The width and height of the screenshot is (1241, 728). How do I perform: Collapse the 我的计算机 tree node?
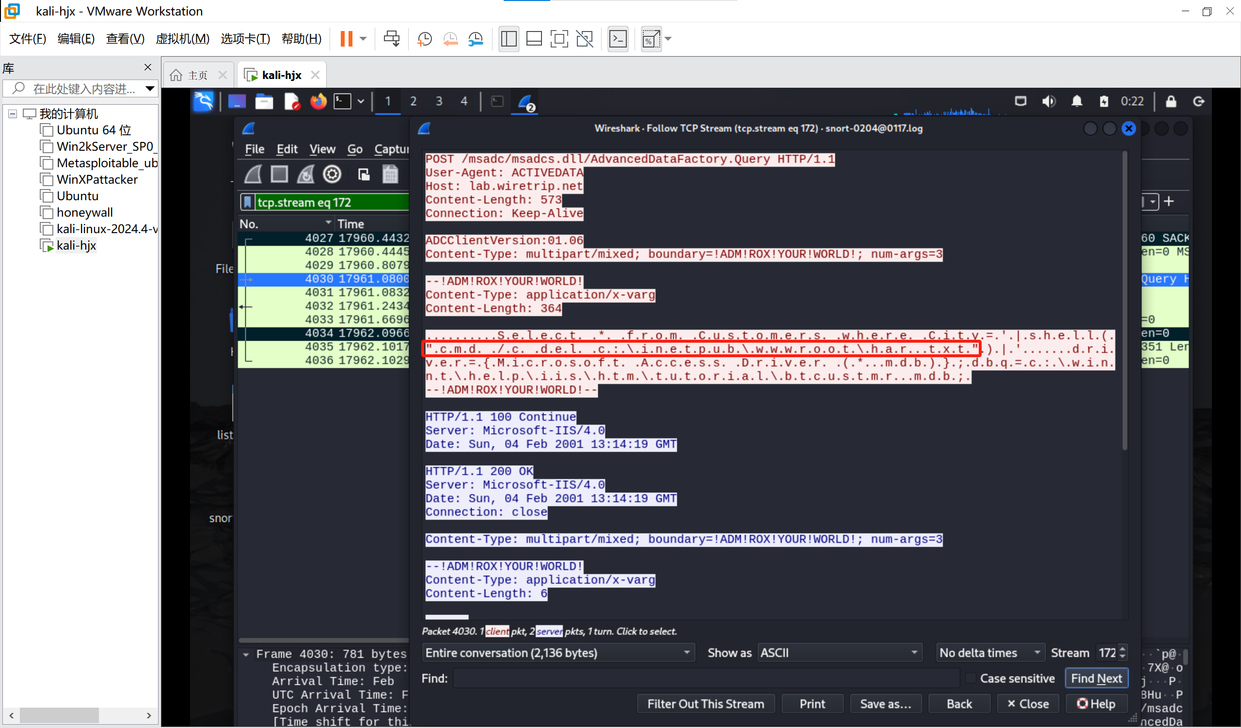13,114
